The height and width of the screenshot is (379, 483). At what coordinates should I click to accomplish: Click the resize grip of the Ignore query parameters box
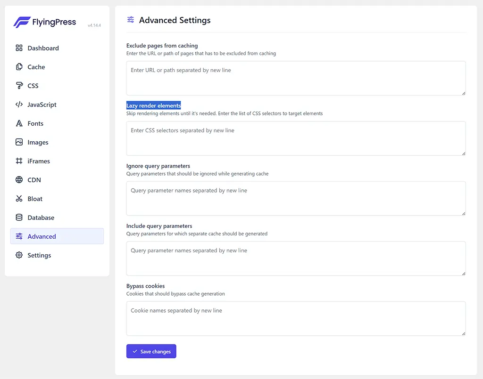(x=464, y=214)
